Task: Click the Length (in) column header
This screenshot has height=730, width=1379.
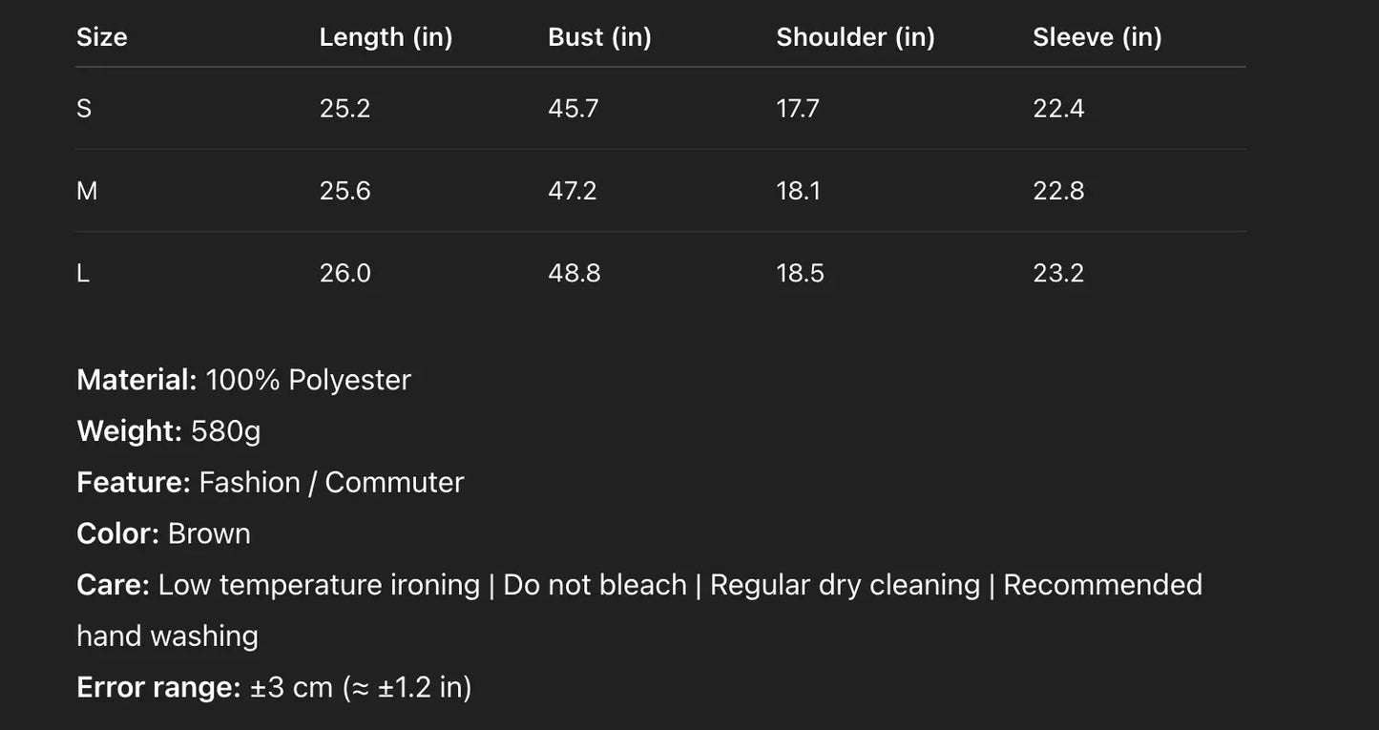Action: coord(386,37)
